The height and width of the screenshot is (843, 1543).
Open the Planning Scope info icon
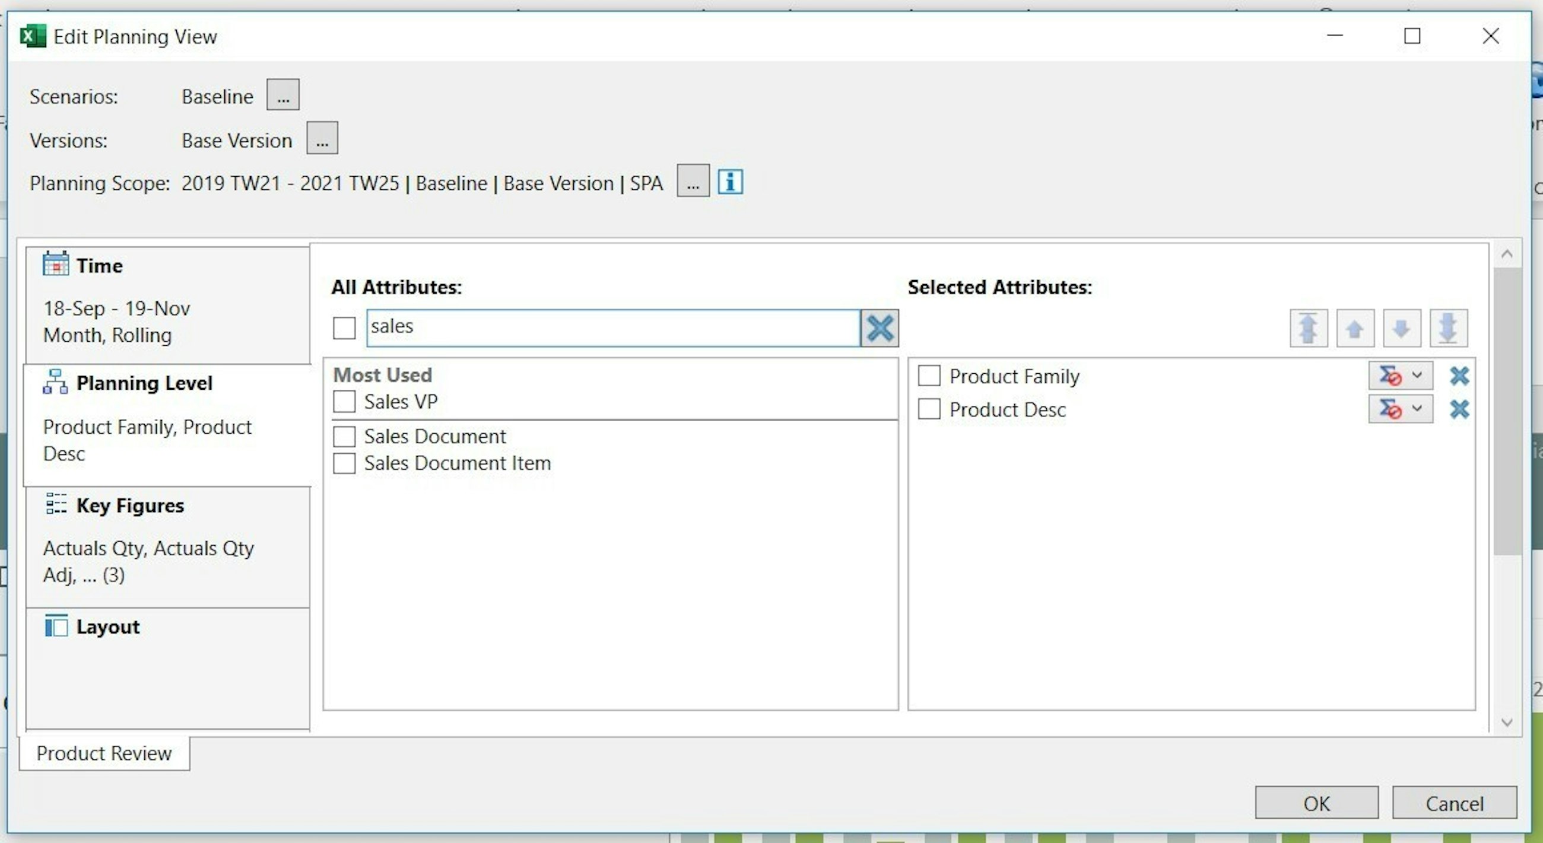[x=730, y=181]
